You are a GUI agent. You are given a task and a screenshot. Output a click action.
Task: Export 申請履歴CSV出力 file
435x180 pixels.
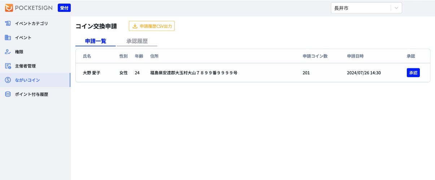(x=156, y=26)
